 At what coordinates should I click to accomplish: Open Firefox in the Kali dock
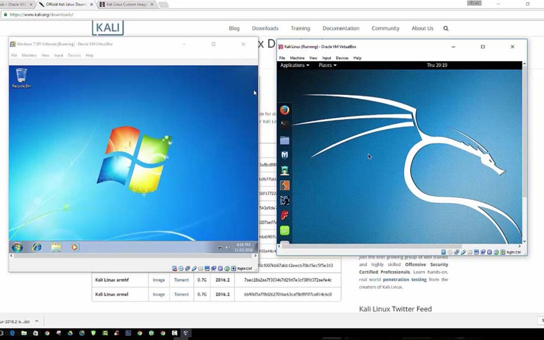click(x=285, y=110)
